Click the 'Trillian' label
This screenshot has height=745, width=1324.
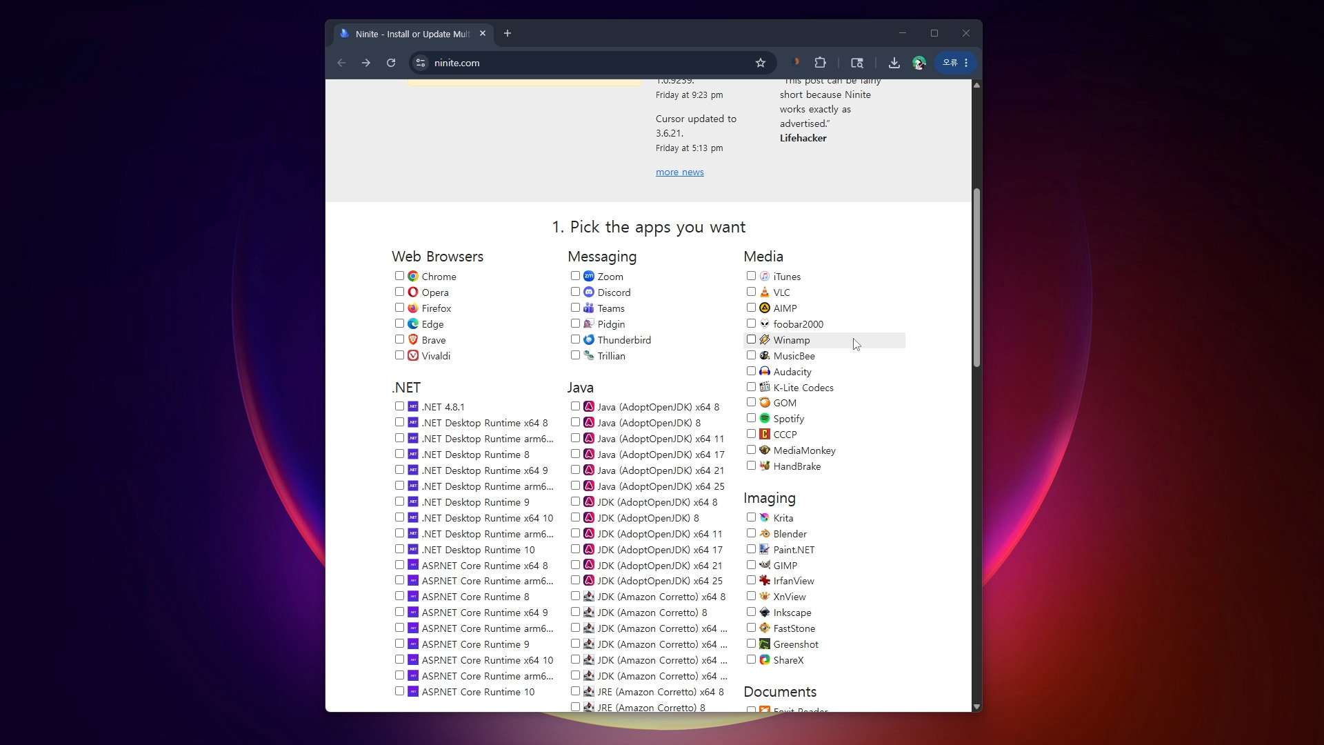[x=612, y=356]
